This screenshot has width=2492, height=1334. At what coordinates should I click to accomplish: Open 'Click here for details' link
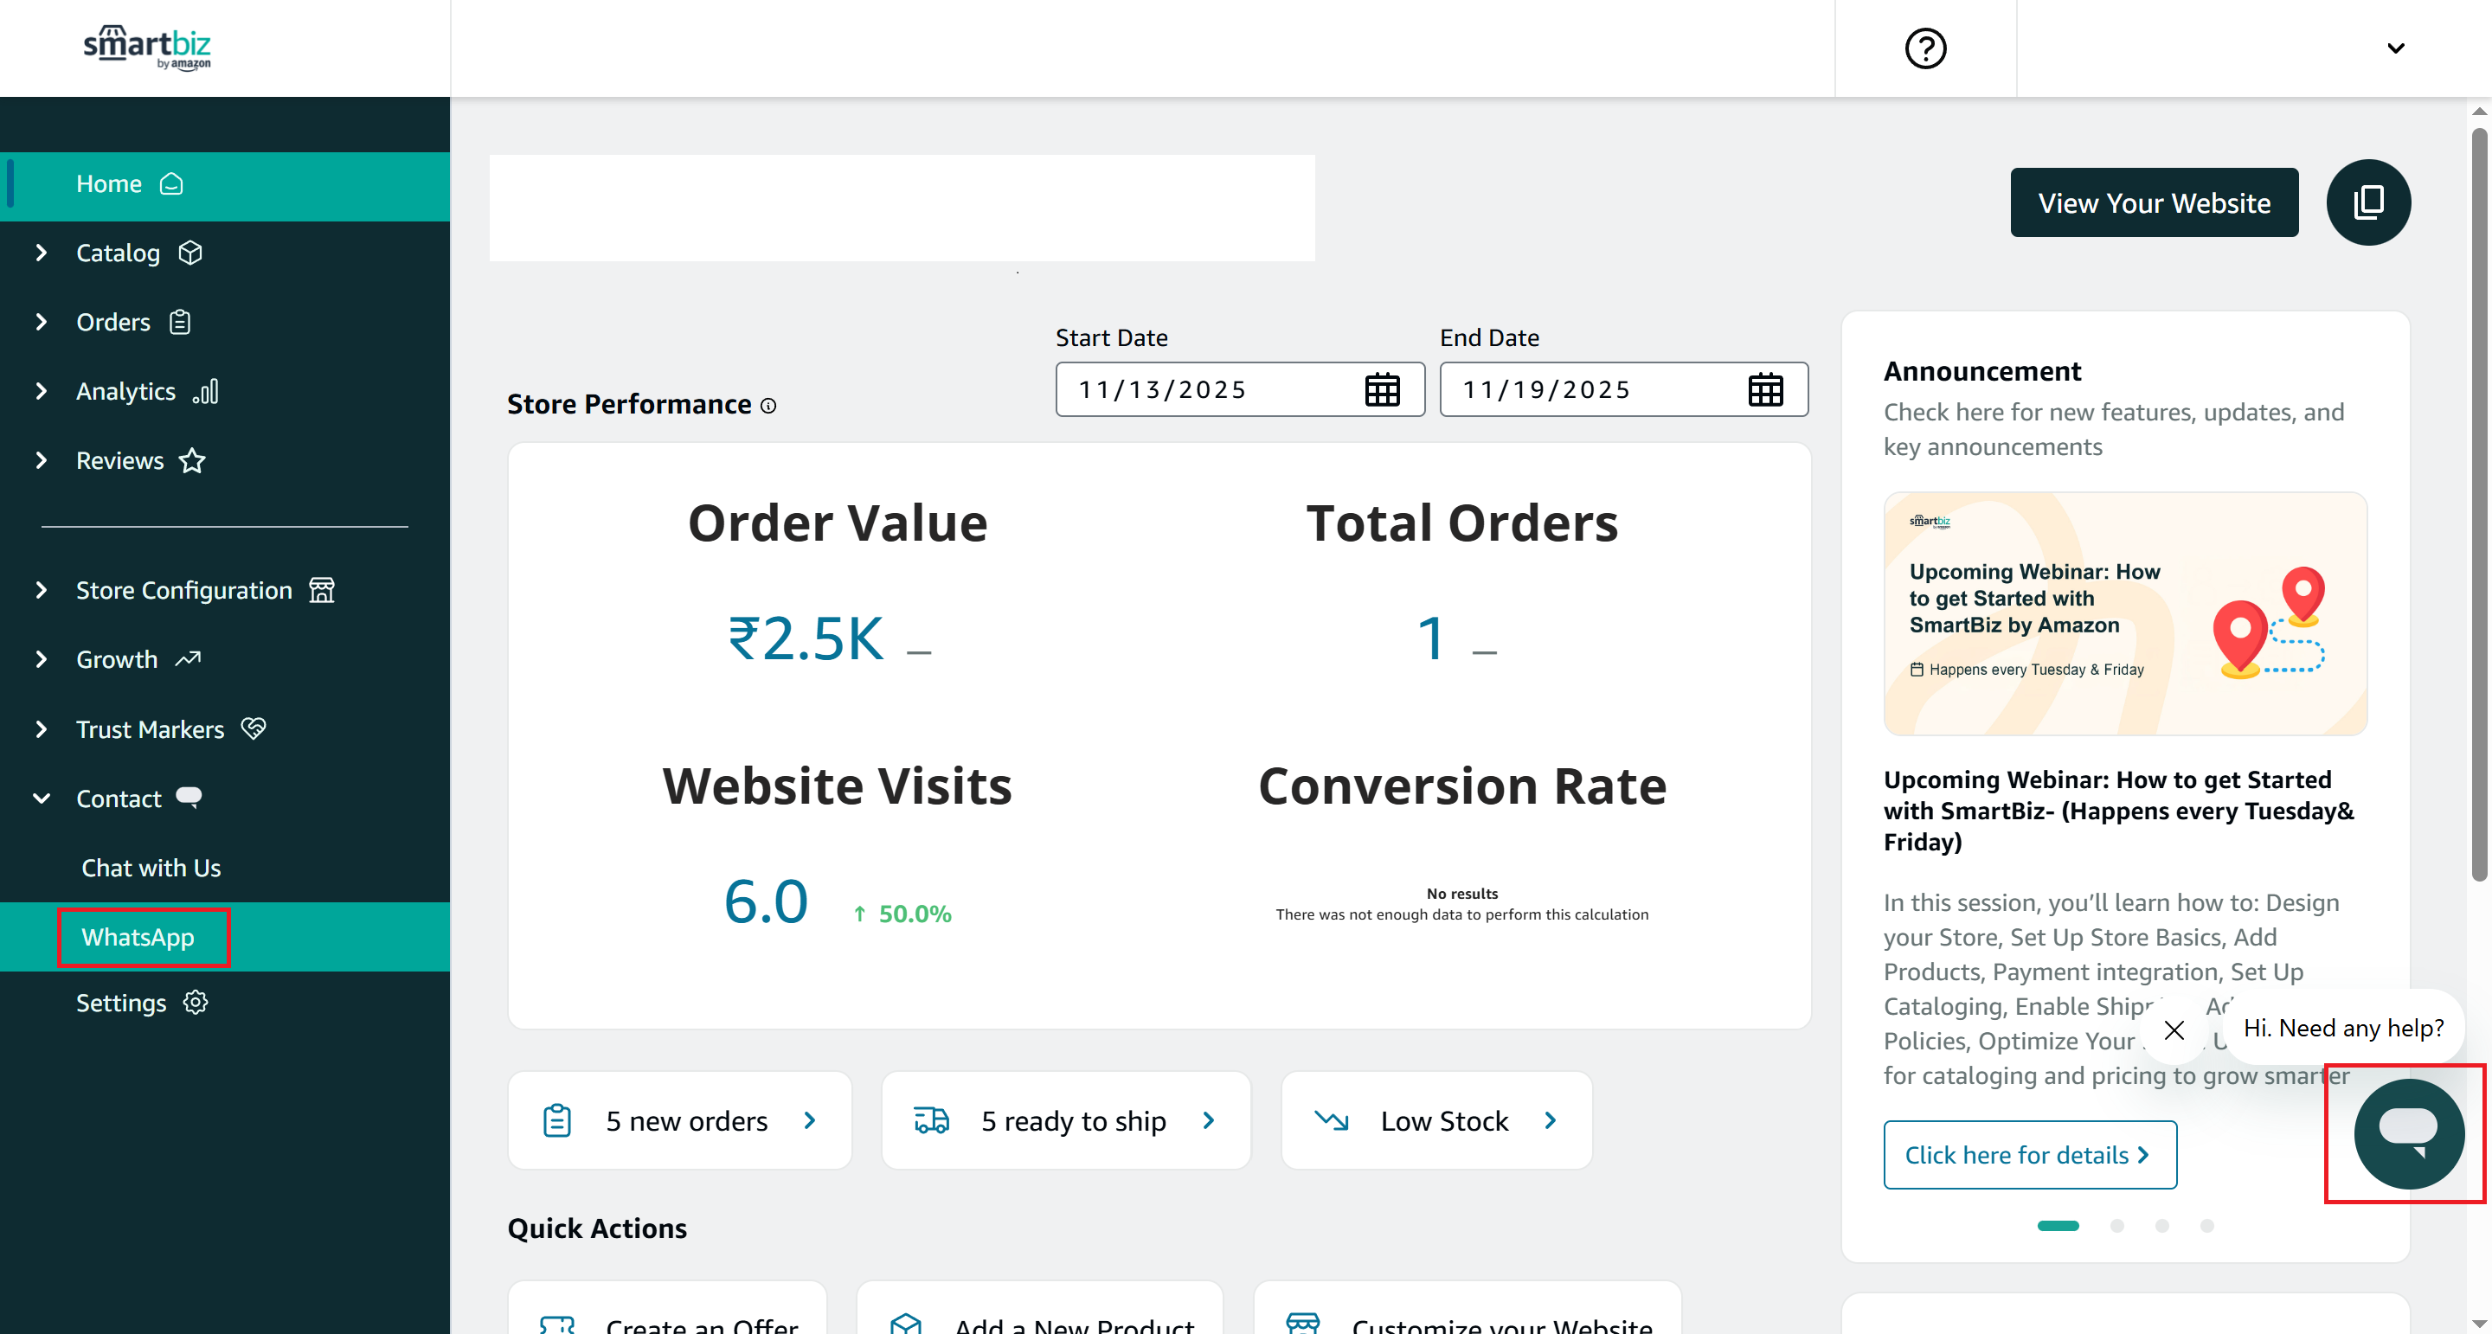pyautogui.click(x=2028, y=1155)
